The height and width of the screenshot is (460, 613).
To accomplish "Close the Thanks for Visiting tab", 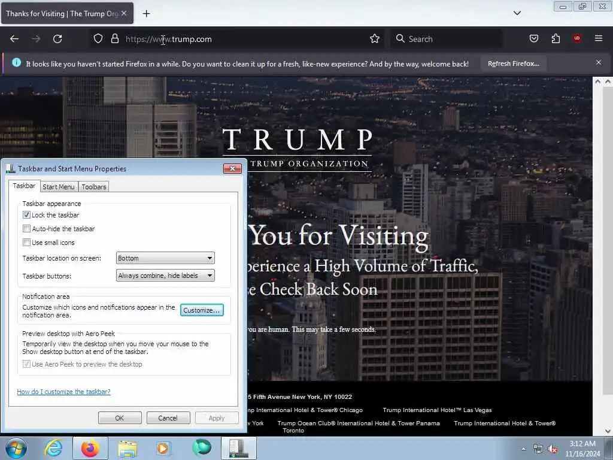I will point(124,13).
